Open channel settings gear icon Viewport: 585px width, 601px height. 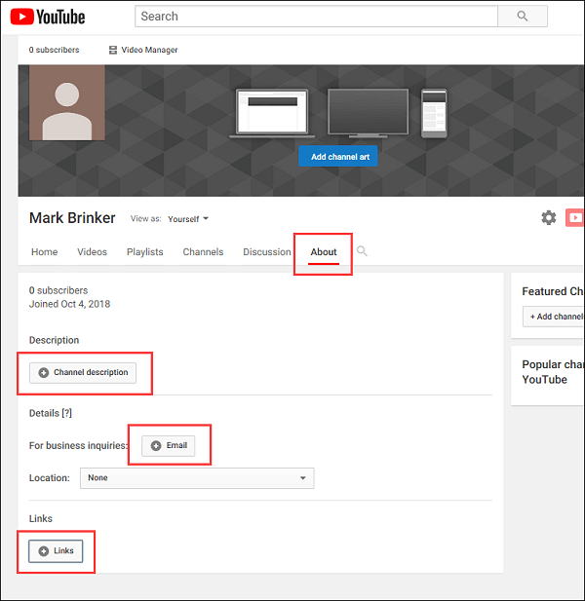549,217
